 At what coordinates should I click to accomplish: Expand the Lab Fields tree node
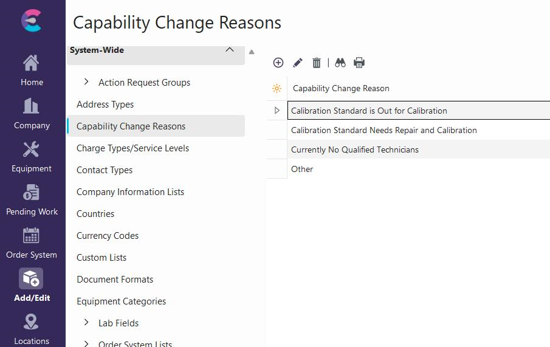[x=86, y=323]
